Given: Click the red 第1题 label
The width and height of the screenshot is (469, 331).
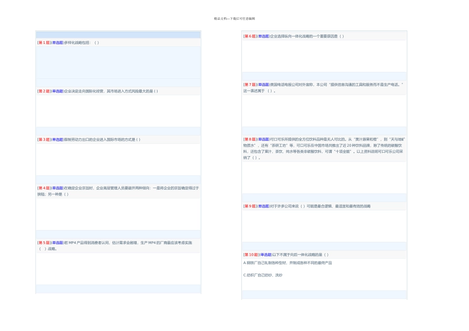Looking at the screenshot, I should 44,43.
